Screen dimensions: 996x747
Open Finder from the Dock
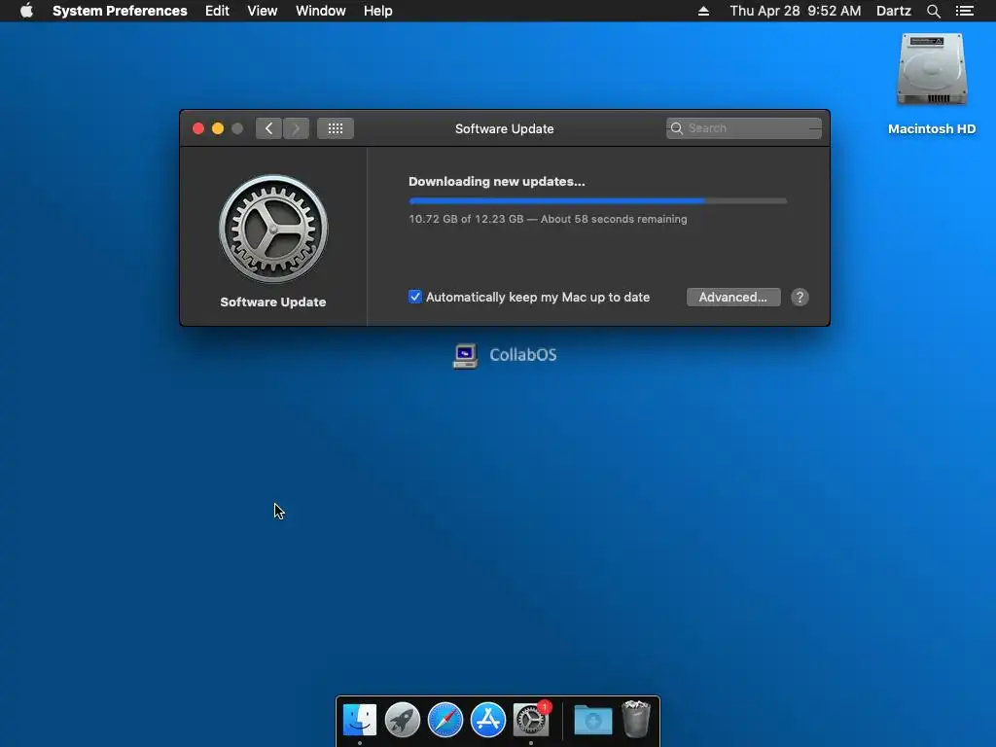(x=360, y=720)
